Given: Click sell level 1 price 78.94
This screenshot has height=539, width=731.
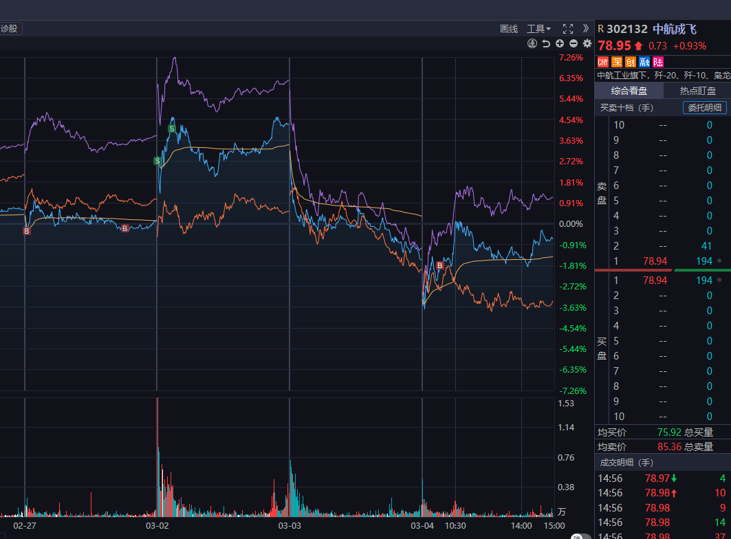Looking at the screenshot, I should (655, 261).
